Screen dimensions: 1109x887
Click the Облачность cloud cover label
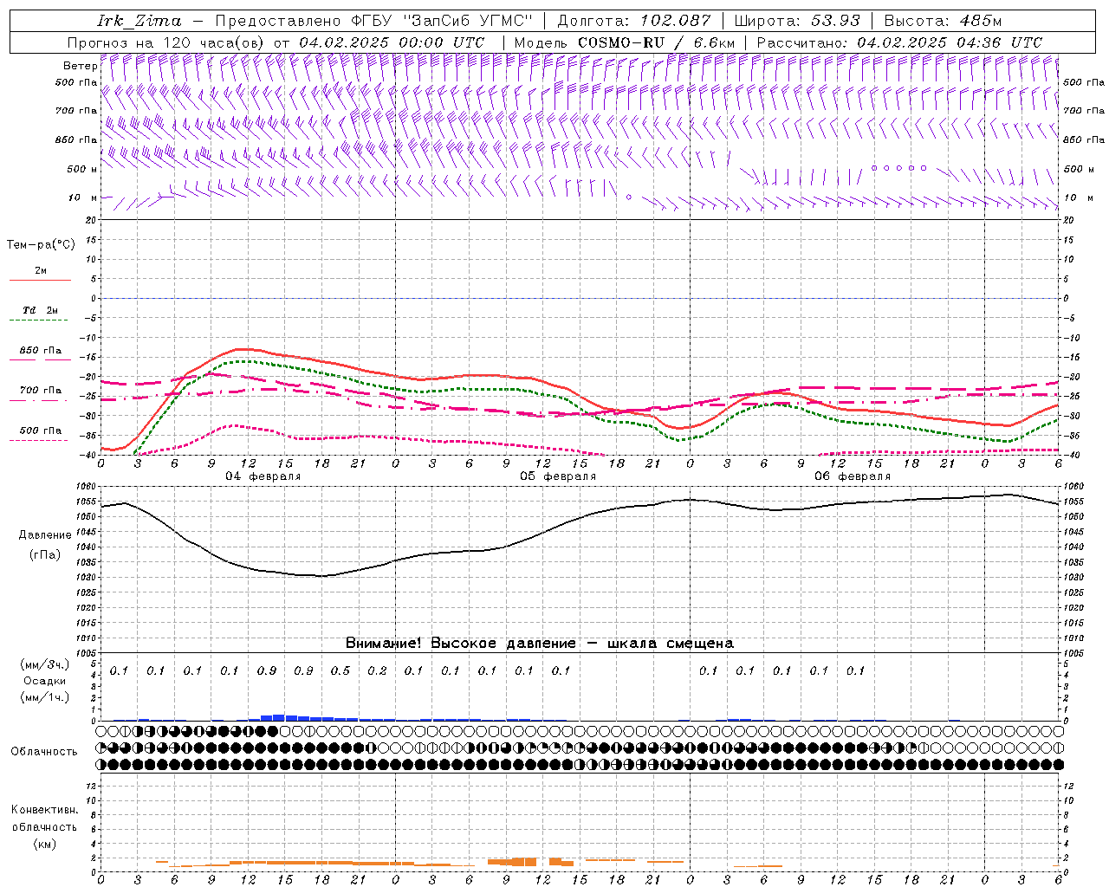tap(44, 751)
